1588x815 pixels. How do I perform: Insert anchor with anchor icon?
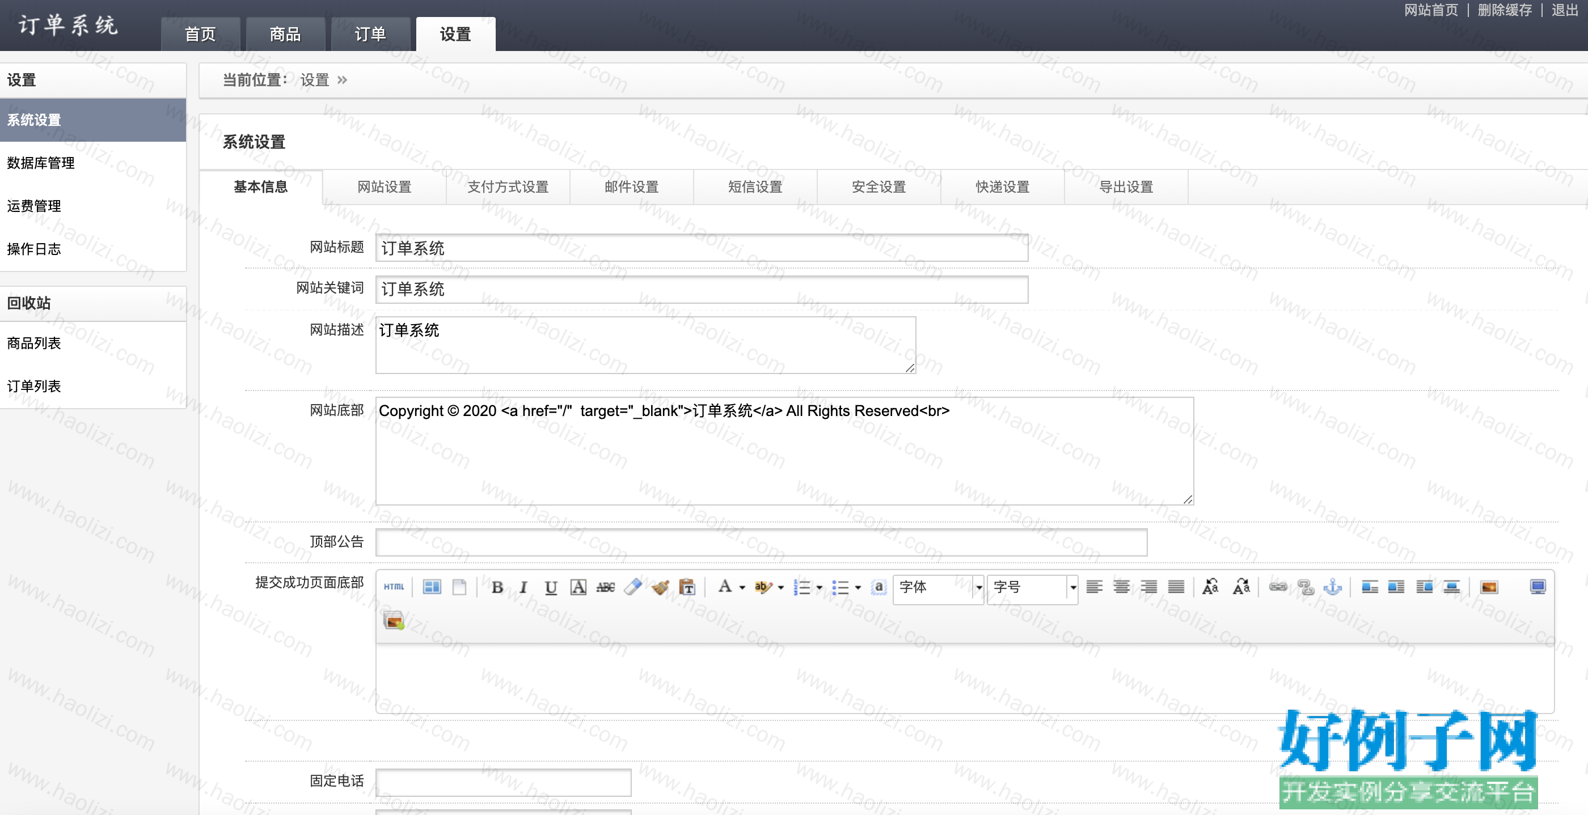[x=1333, y=587]
